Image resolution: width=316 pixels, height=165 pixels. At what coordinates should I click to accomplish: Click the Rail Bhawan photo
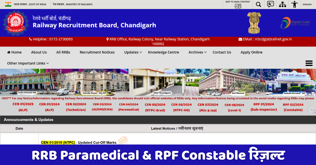(232, 82)
